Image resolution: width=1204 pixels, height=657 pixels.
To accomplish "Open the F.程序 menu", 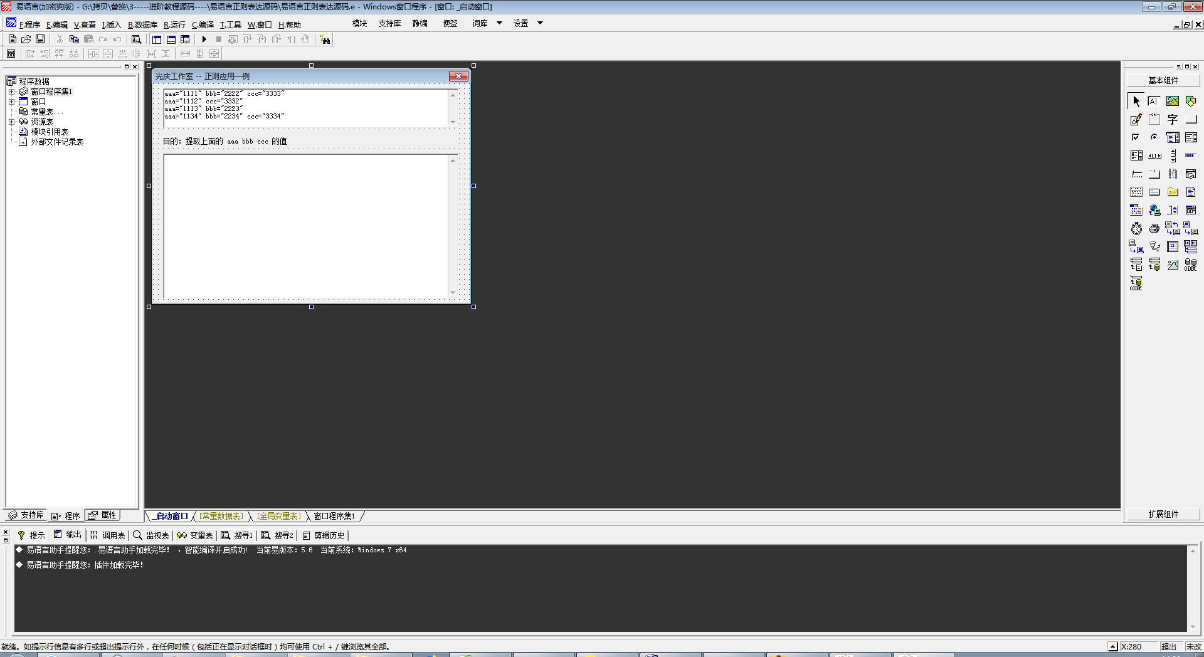I will [29, 25].
